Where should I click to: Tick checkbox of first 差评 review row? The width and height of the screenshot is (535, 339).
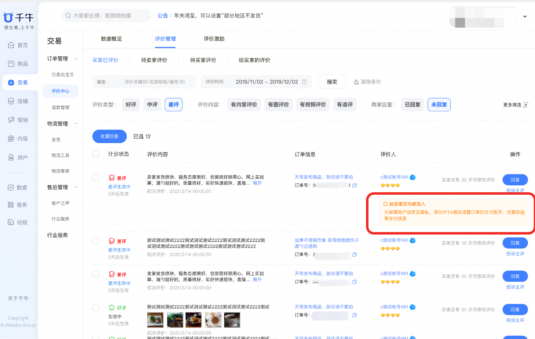pos(96,178)
